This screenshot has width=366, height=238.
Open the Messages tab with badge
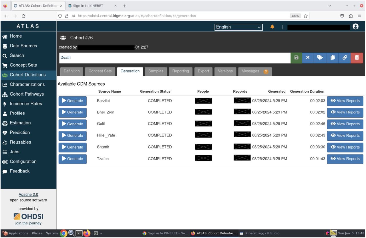(255, 71)
